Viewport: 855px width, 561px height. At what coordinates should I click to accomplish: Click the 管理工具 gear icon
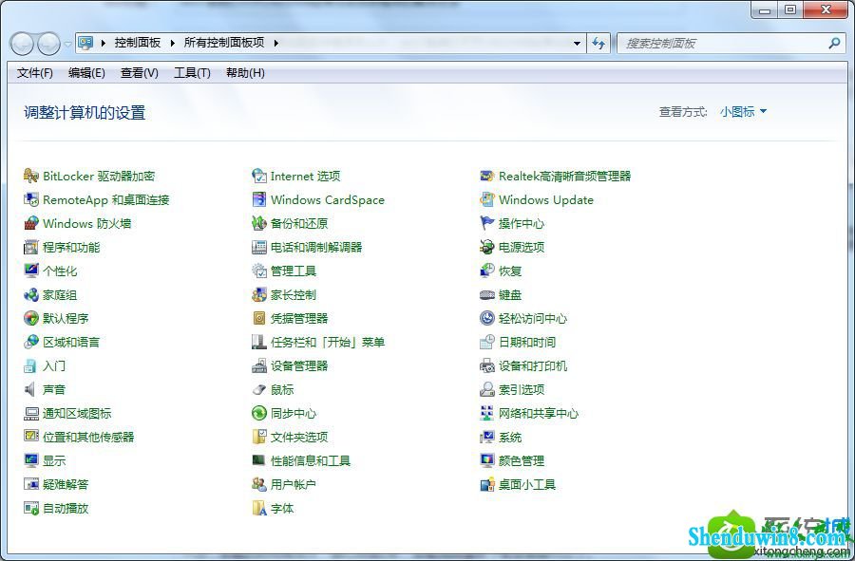coord(259,271)
